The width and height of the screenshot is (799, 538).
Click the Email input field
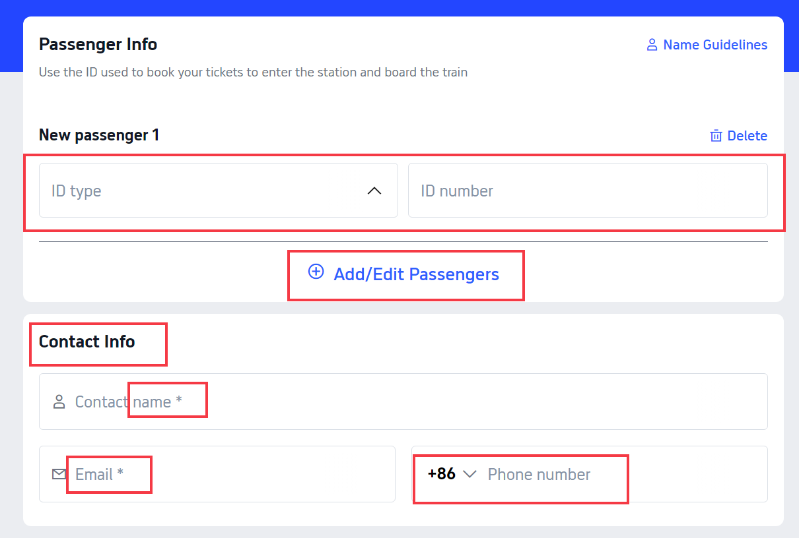coord(218,474)
